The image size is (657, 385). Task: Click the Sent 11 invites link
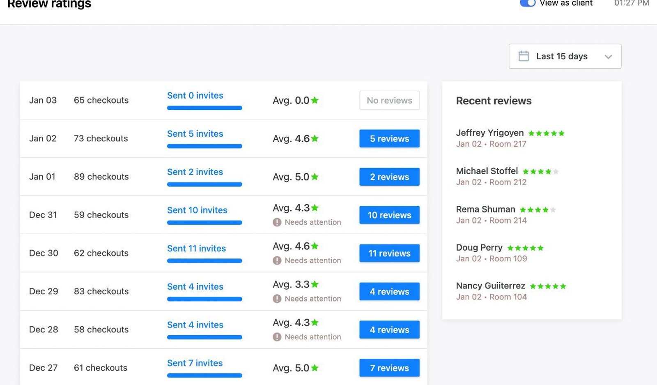click(196, 248)
